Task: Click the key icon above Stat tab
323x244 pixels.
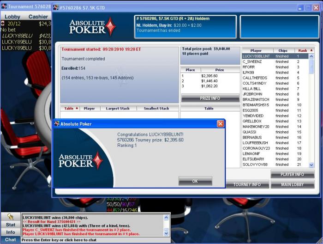Action: 10,216
